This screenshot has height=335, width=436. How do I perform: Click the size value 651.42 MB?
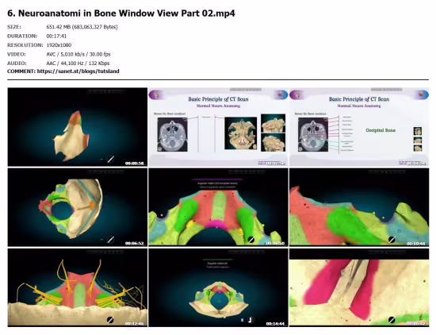click(x=82, y=27)
